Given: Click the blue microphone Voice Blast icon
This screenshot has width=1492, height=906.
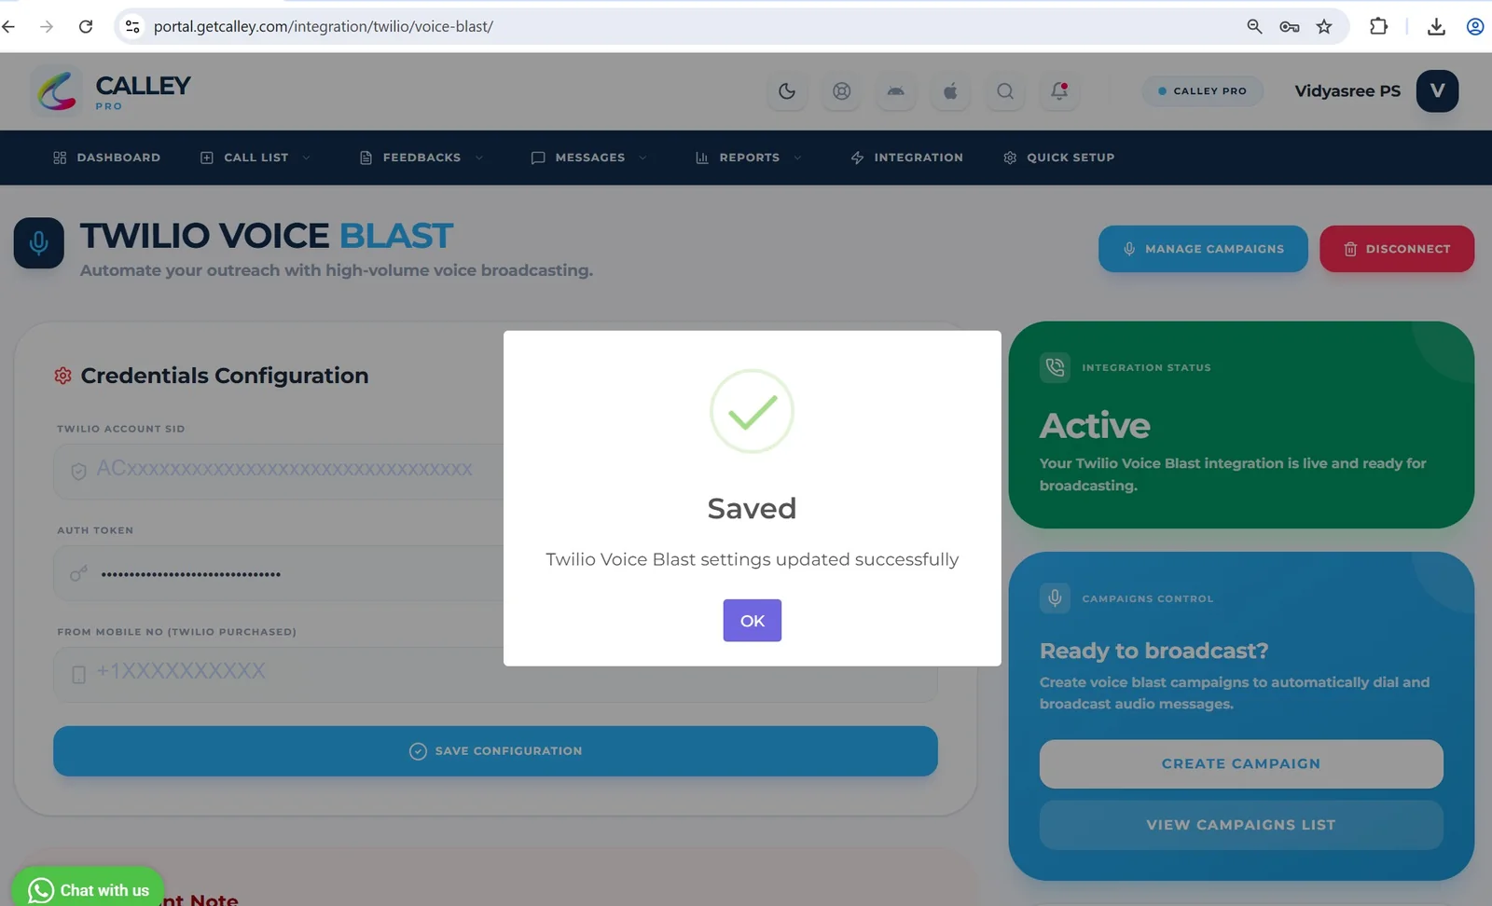Looking at the screenshot, I should tap(39, 243).
